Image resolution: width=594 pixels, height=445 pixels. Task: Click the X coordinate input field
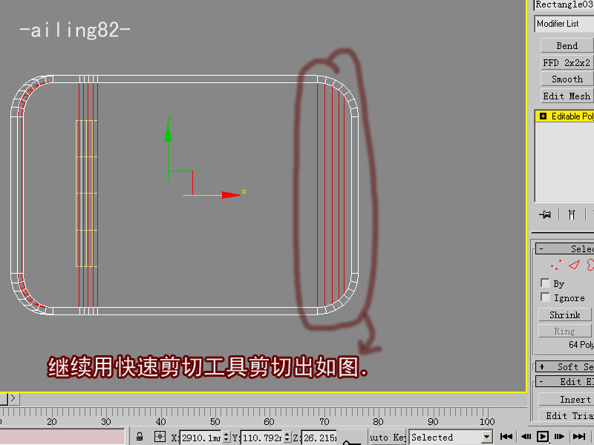200,438
